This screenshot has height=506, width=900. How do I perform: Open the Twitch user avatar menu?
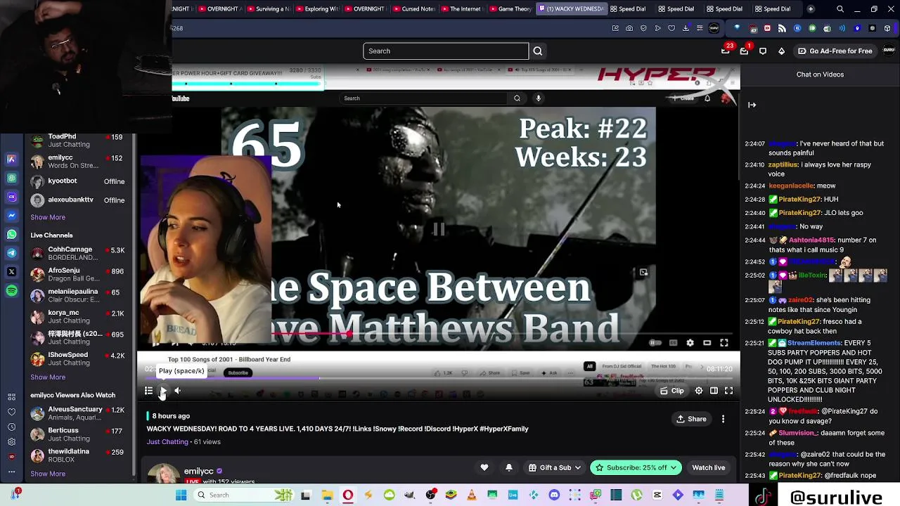tap(889, 51)
